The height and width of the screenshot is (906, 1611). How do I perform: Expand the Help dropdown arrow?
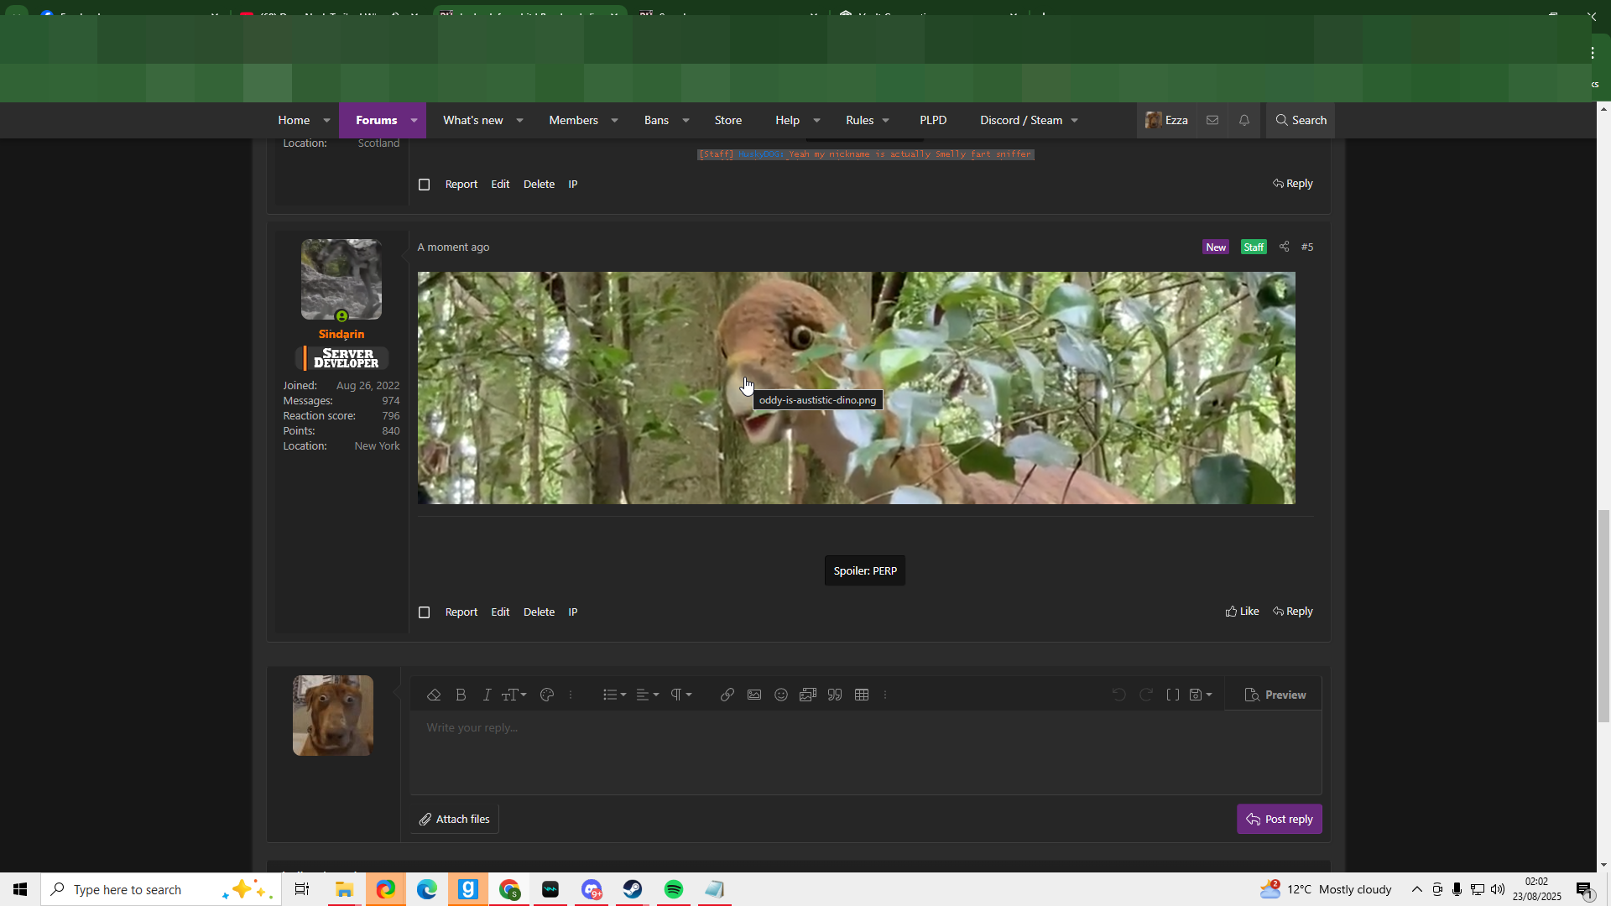pyautogui.click(x=816, y=121)
